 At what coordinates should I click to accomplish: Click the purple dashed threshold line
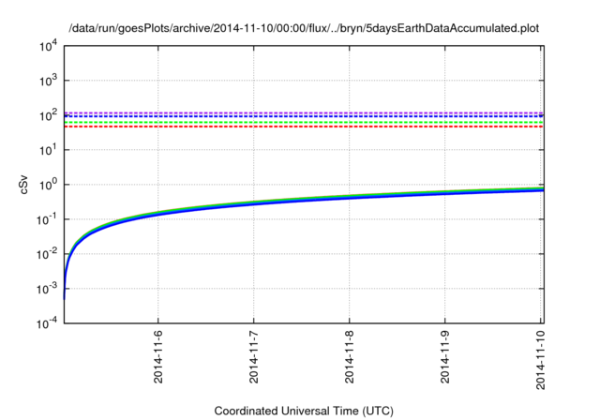click(x=304, y=112)
